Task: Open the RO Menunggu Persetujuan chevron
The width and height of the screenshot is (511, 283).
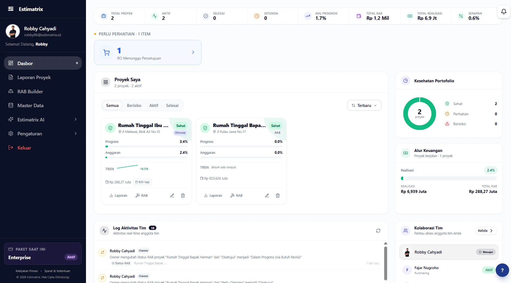Action: tap(193, 52)
